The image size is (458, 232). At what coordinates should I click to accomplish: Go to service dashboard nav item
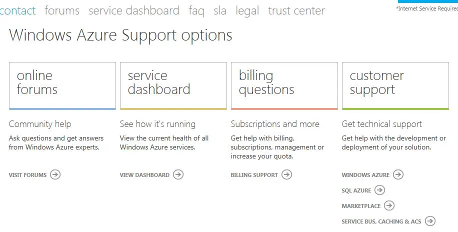[133, 10]
